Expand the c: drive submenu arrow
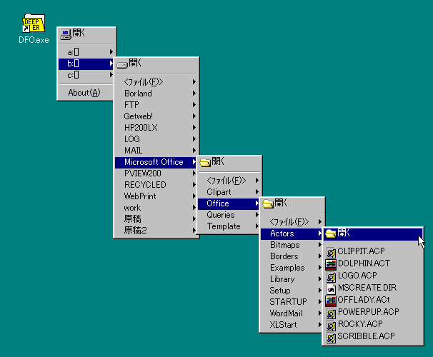433x357 pixels. click(111, 74)
